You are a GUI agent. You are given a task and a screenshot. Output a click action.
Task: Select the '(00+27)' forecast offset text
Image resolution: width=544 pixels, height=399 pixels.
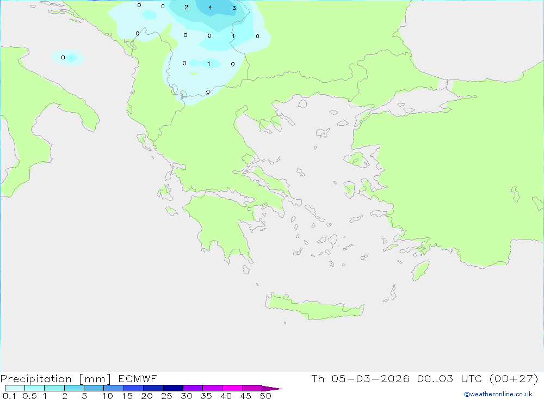click(x=514, y=379)
